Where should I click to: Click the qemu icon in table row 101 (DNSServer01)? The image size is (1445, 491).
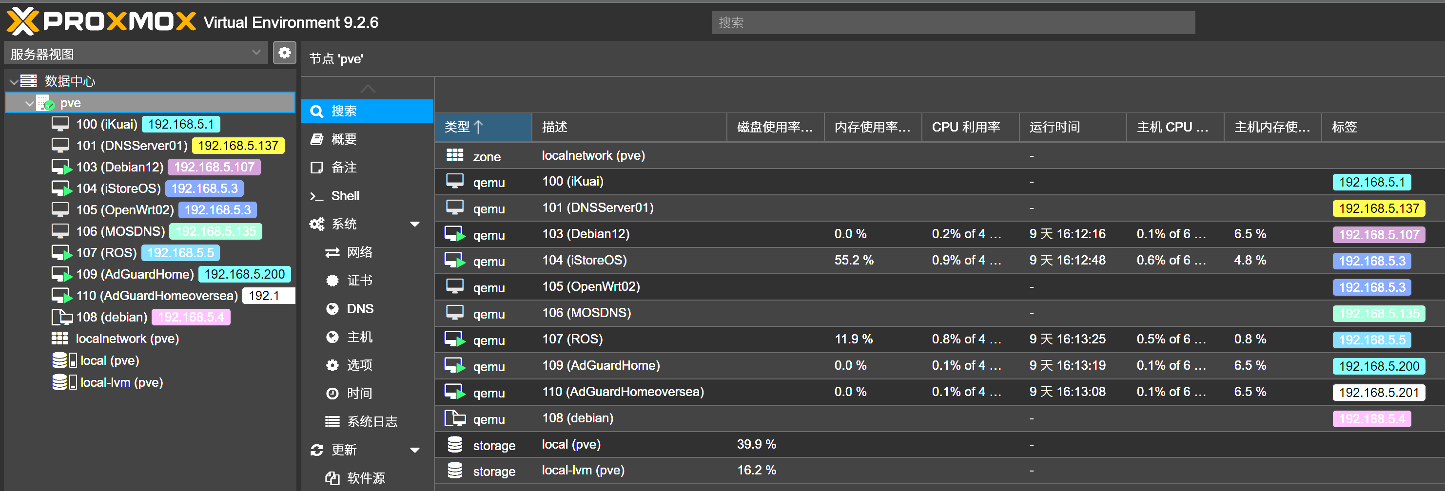455,208
